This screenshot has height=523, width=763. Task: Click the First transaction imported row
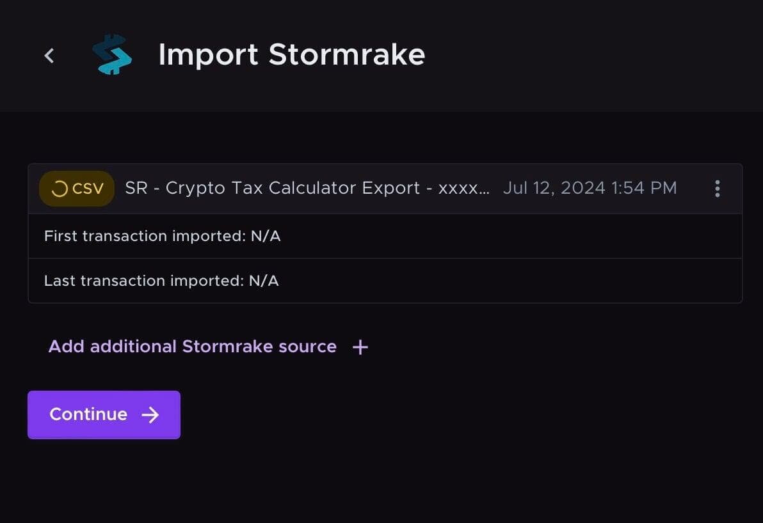tap(385, 236)
